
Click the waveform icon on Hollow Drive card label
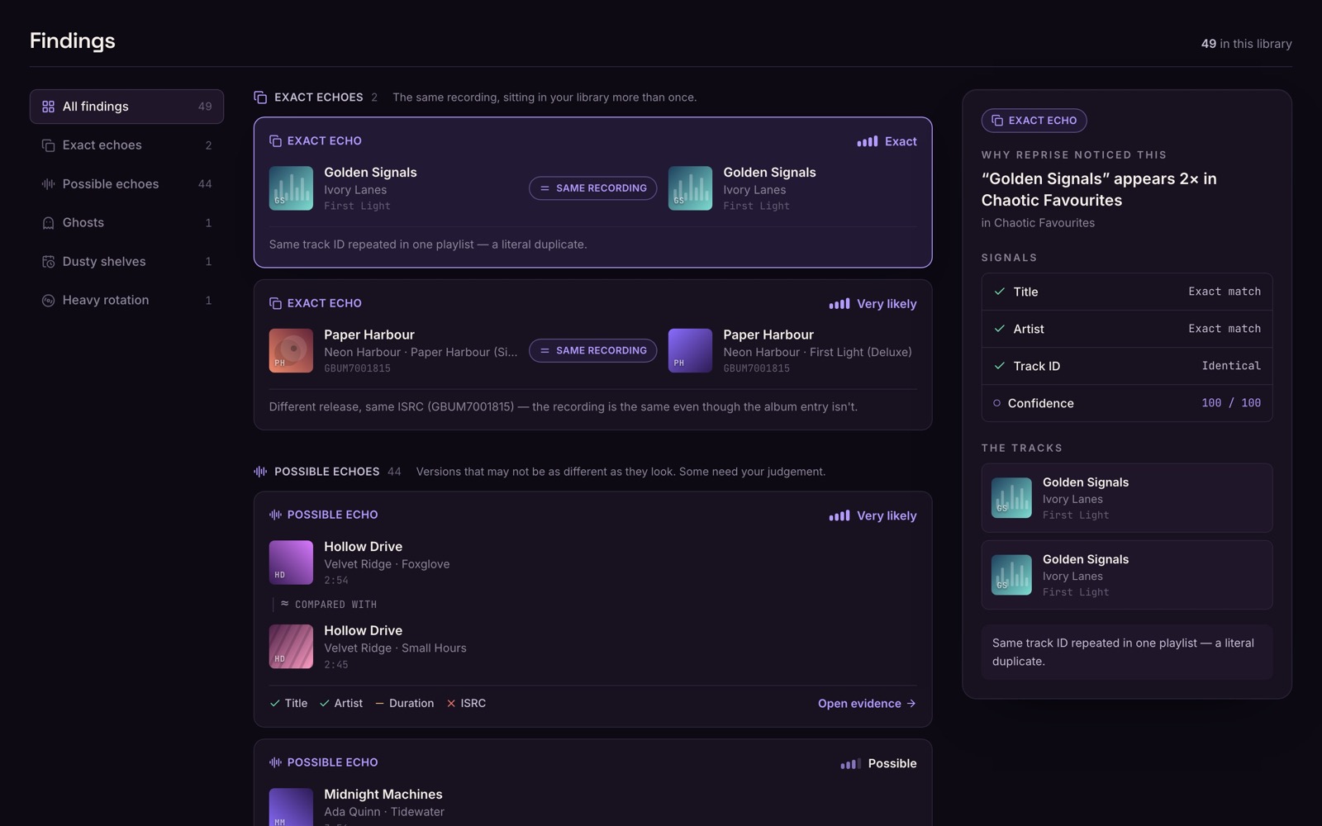(275, 515)
